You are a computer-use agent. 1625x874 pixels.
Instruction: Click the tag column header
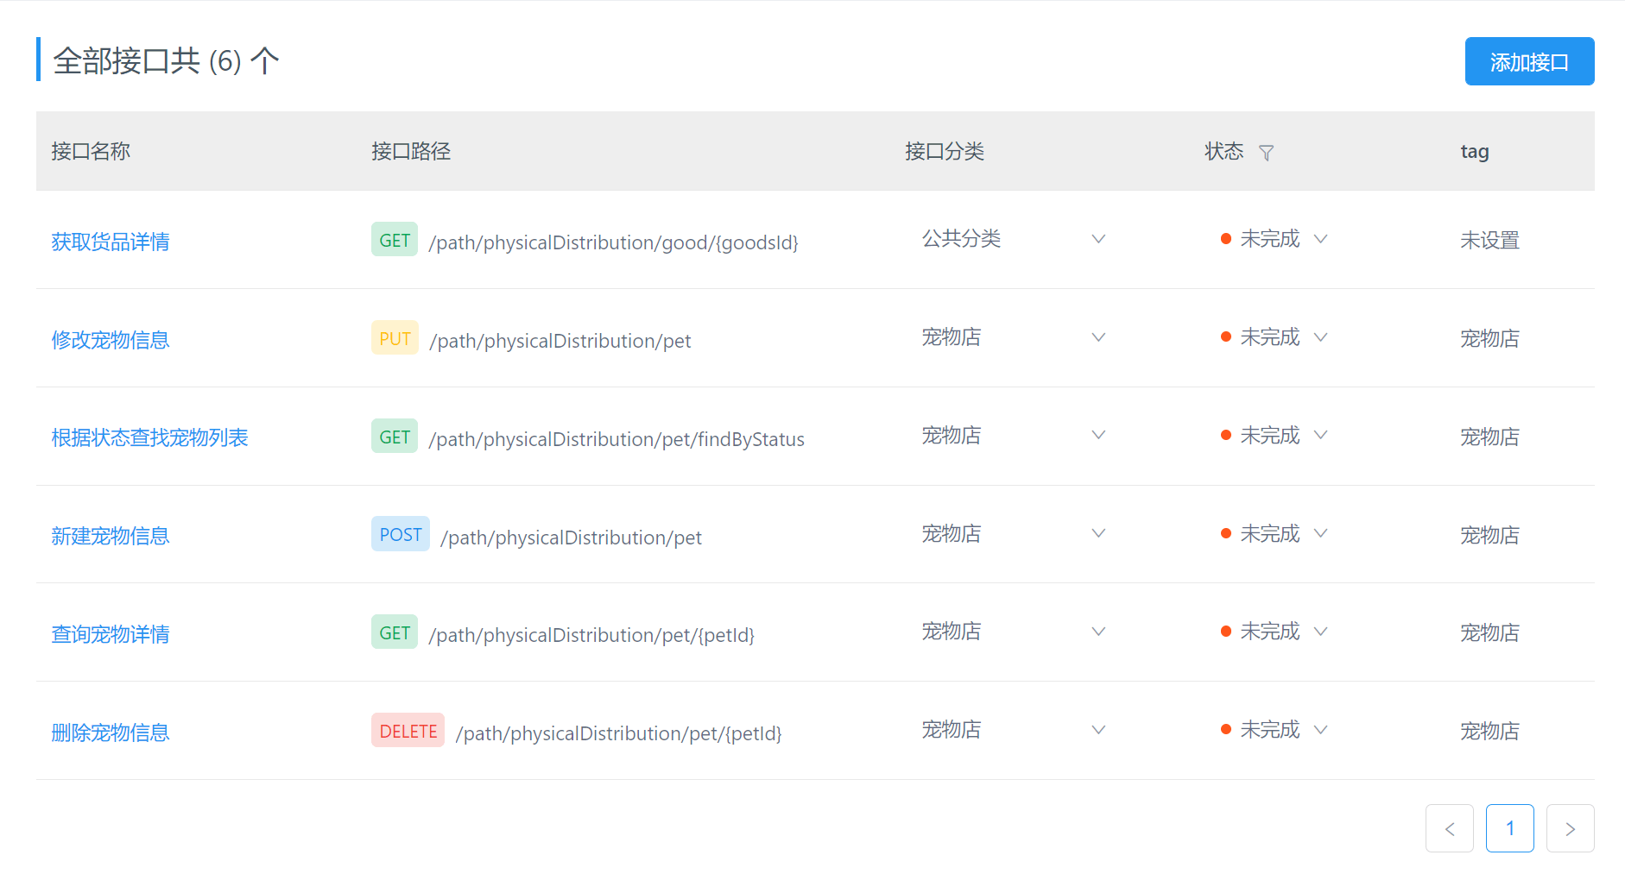click(1474, 151)
